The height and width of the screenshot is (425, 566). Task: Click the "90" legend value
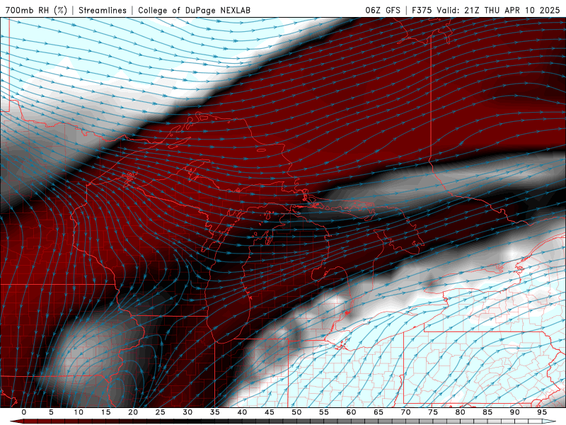514,412
